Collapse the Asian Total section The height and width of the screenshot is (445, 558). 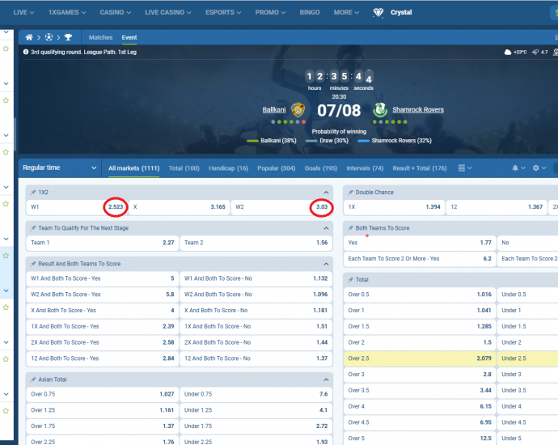[x=326, y=379]
